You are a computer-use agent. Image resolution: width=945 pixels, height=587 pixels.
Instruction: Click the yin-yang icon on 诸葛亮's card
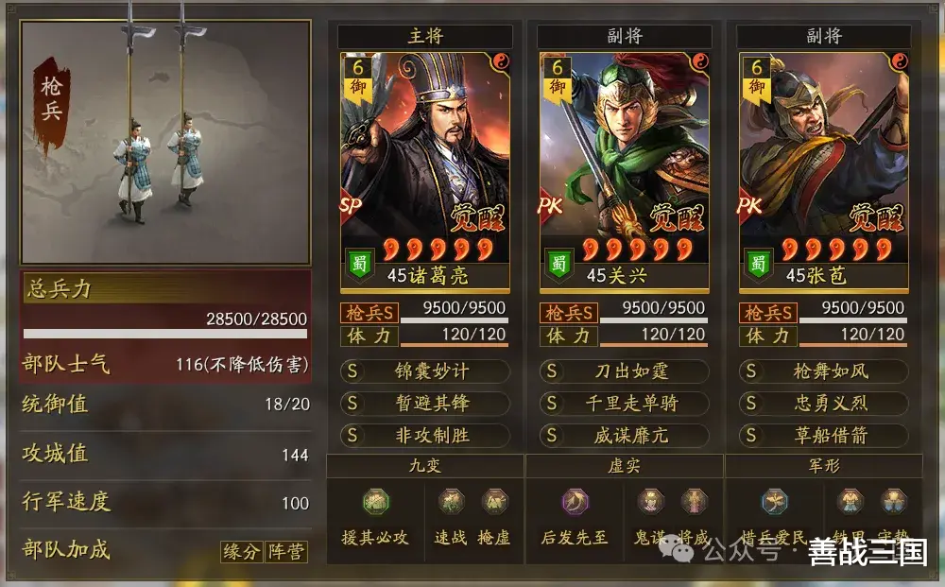pyautogui.click(x=500, y=61)
